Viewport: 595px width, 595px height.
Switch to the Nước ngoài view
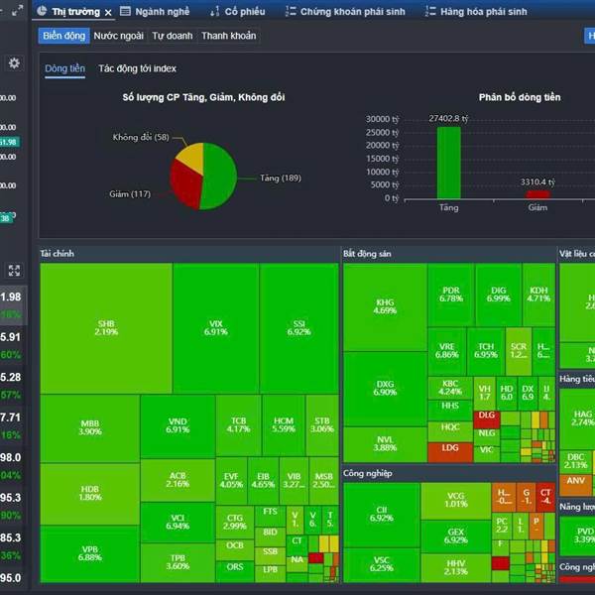click(119, 36)
